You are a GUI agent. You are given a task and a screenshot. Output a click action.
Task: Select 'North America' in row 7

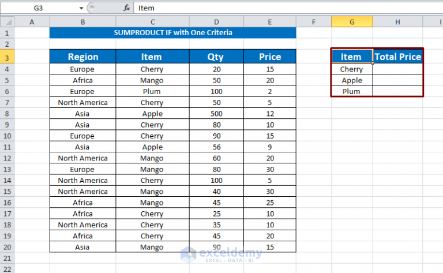coord(83,102)
